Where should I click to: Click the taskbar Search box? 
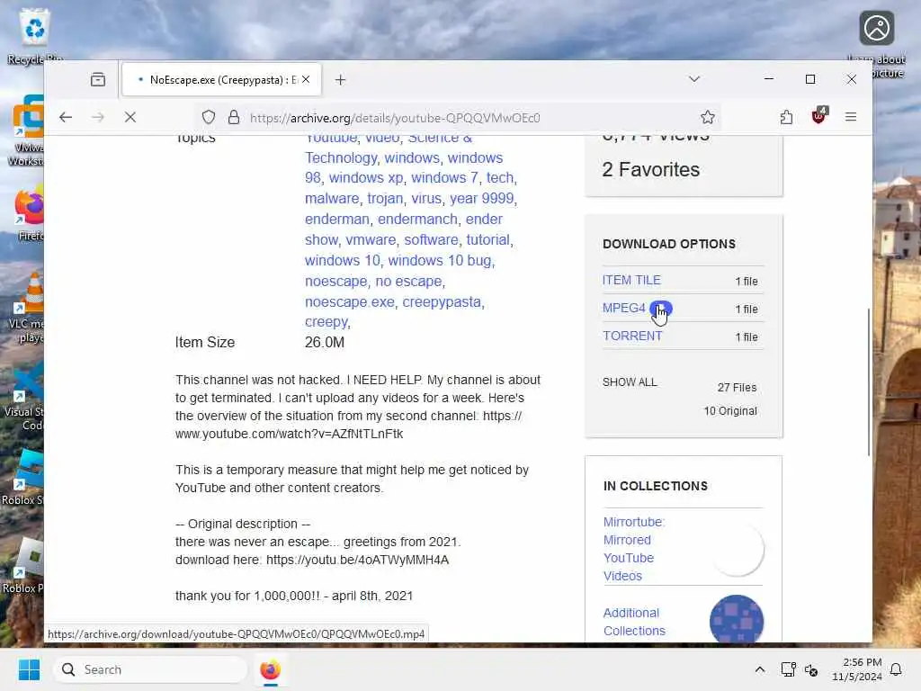coord(150,669)
